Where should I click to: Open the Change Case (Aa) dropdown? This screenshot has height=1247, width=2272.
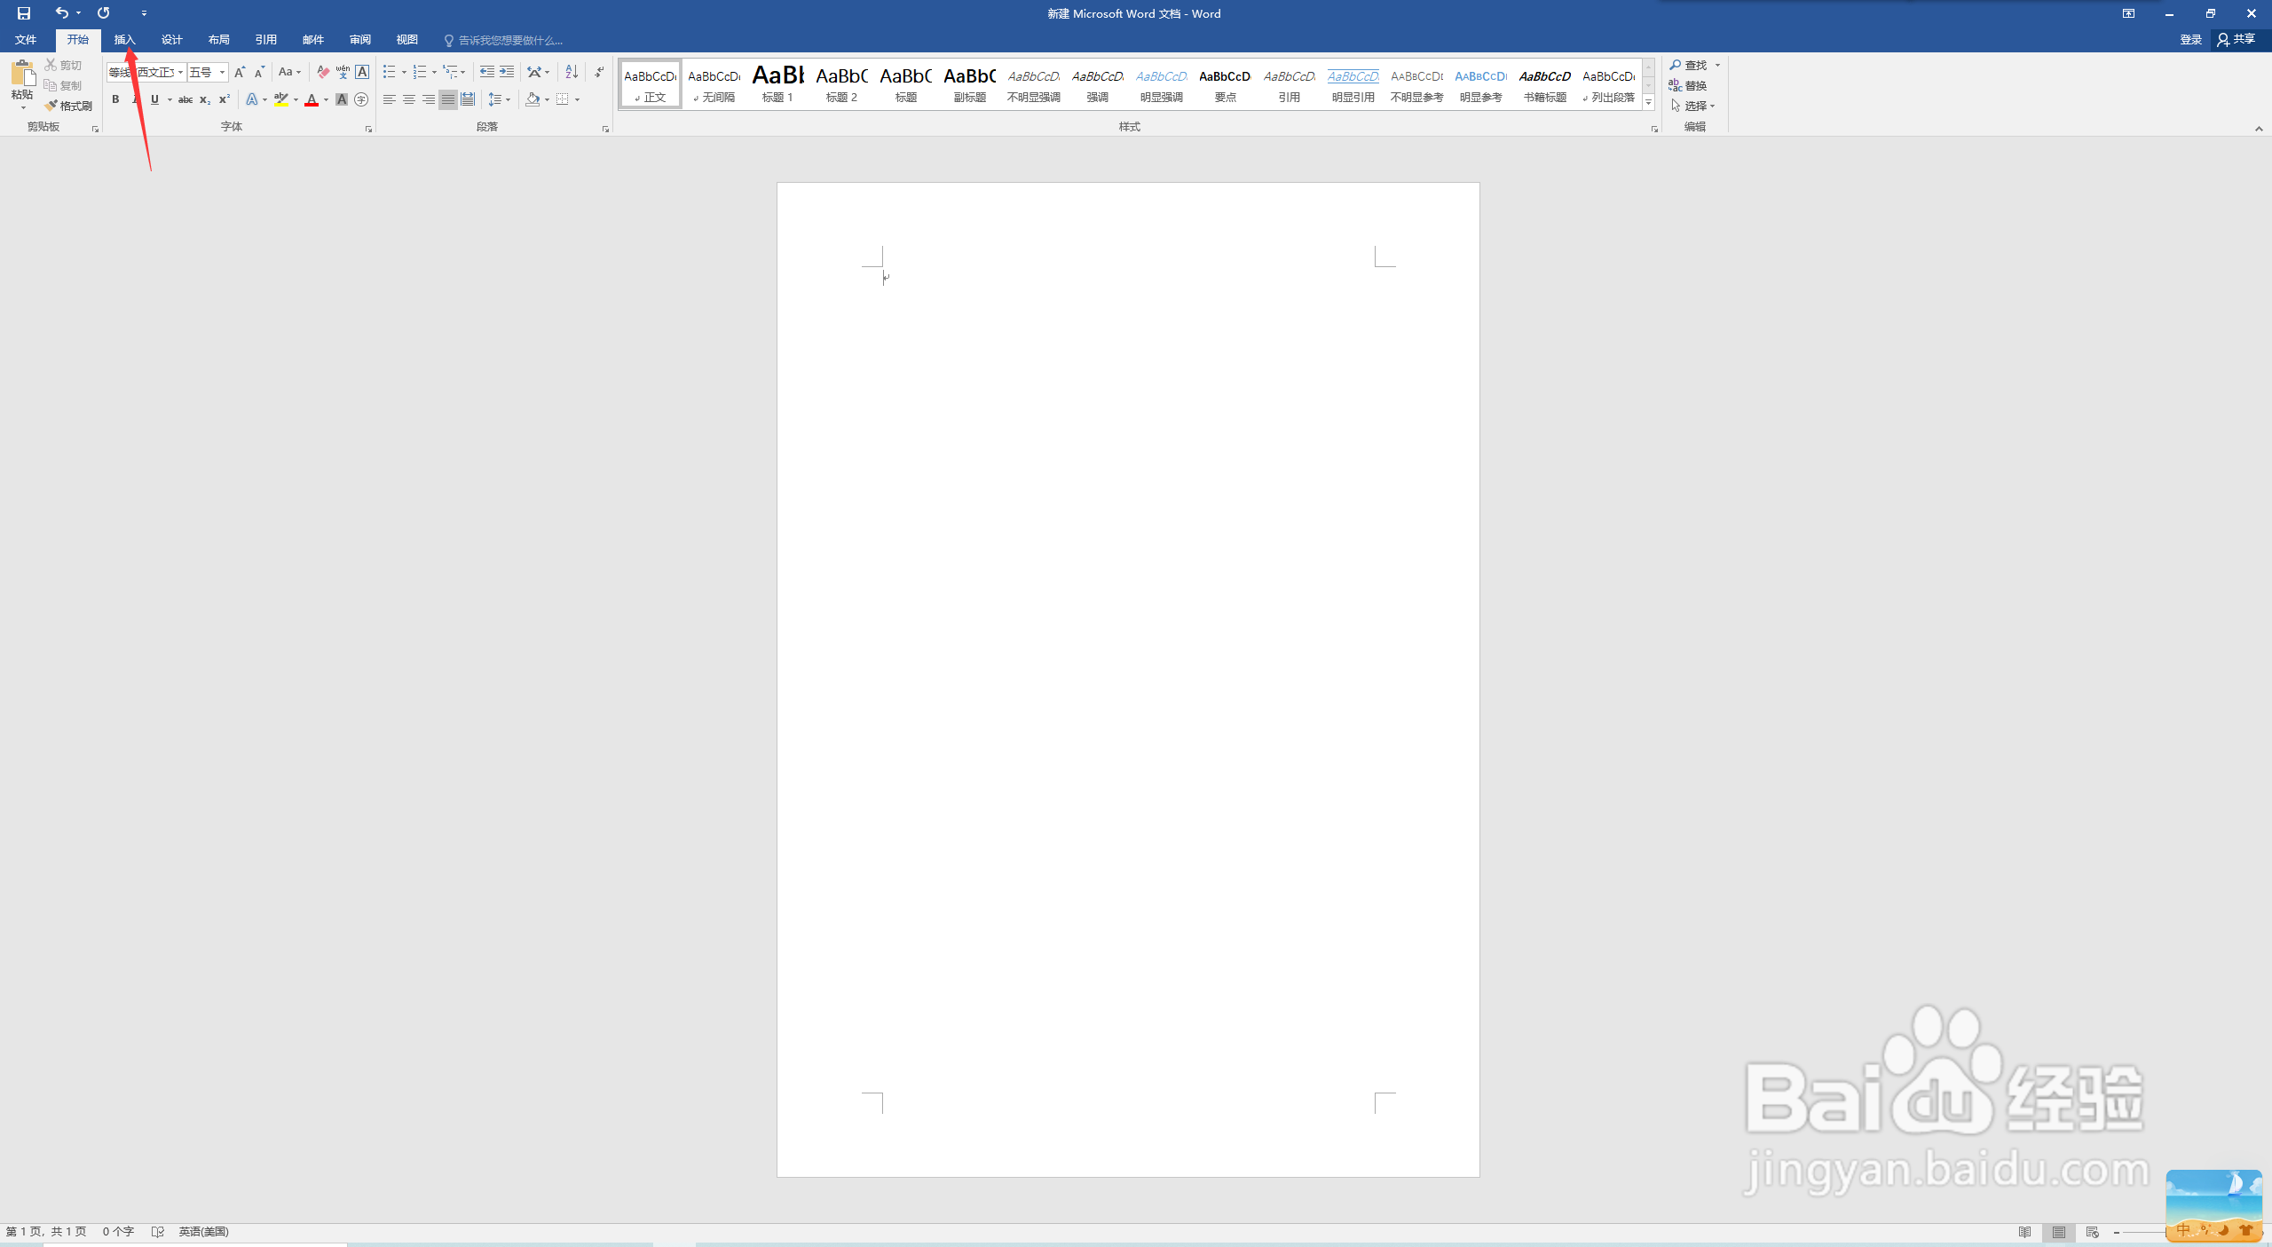[290, 72]
